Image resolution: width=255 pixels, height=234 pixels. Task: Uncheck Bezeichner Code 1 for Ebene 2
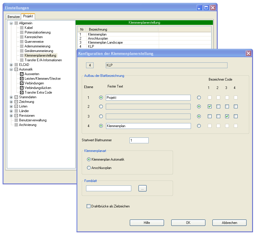(210, 107)
